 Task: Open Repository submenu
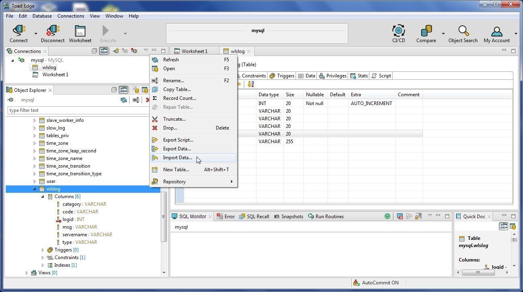point(193,182)
